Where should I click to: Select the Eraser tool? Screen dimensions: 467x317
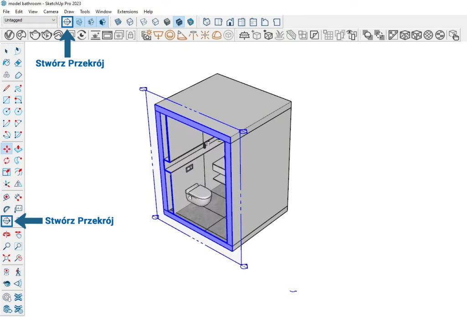18,63
